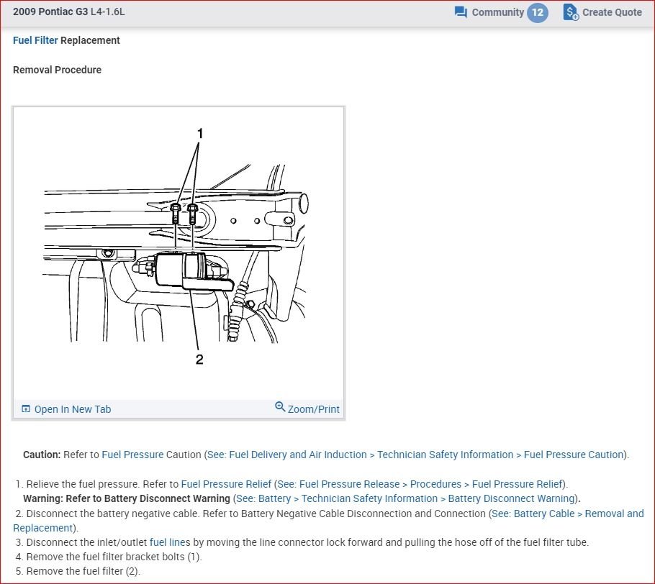Click the Community count badge 12

[x=537, y=12]
